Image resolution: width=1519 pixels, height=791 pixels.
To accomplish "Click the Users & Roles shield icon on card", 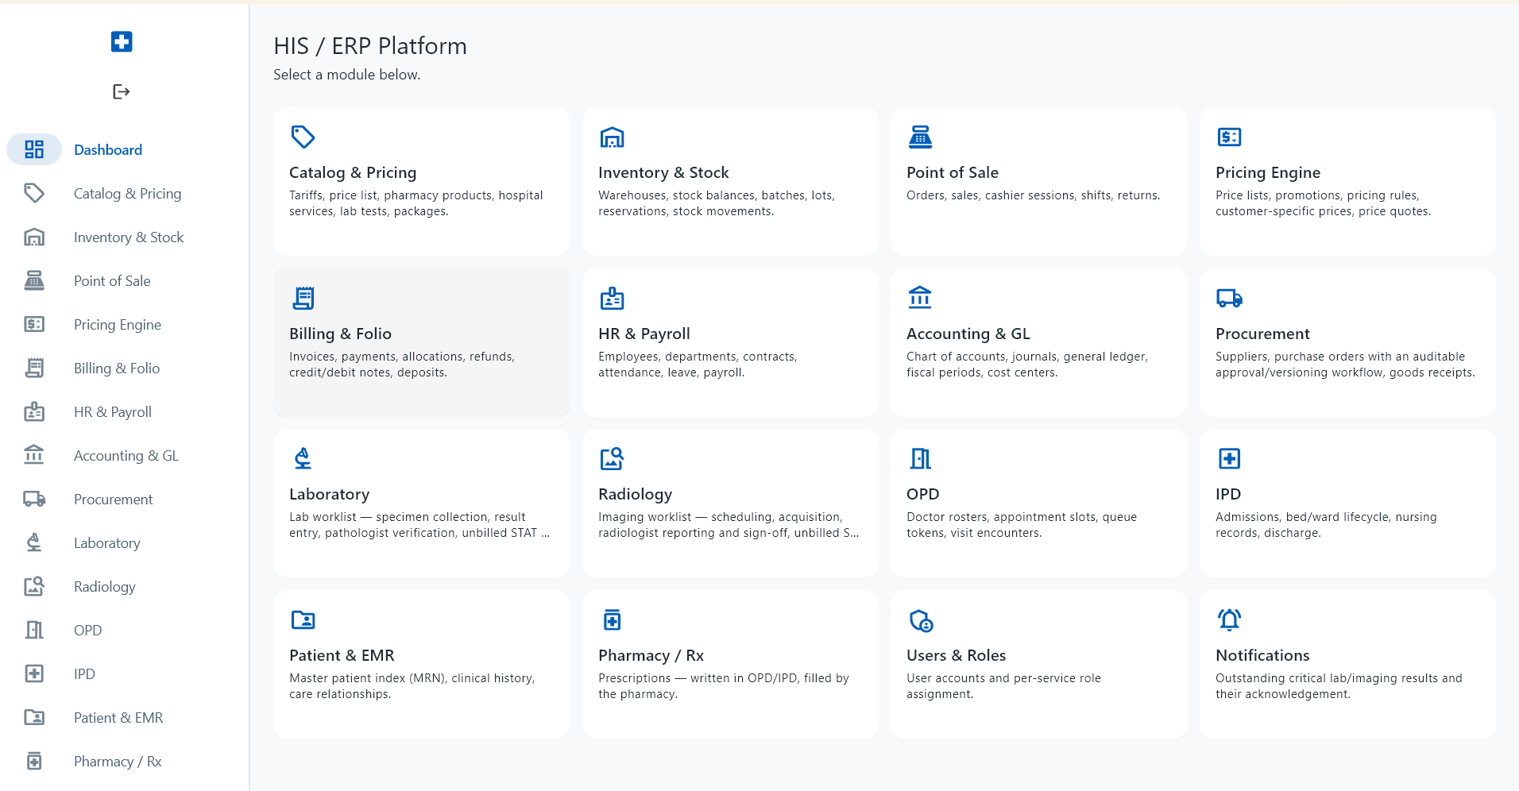I will click(x=921, y=620).
